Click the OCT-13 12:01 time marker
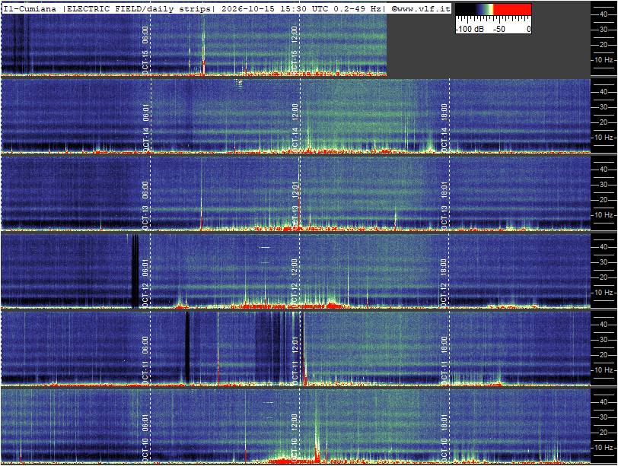Viewport: 618px width, 466px height. click(x=294, y=205)
